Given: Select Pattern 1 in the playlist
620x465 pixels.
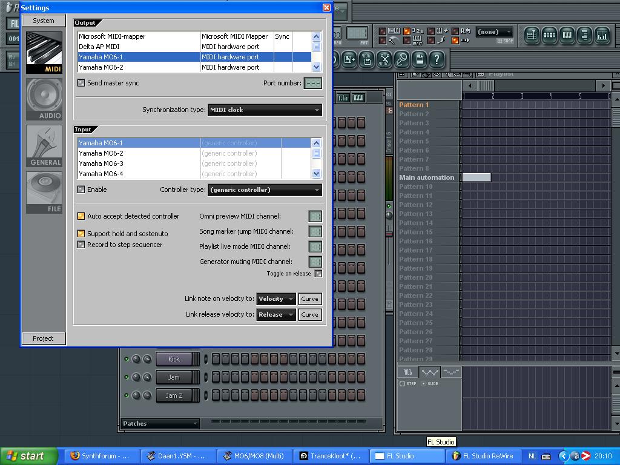Looking at the screenshot, I should pyautogui.click(x=428, y=105).
